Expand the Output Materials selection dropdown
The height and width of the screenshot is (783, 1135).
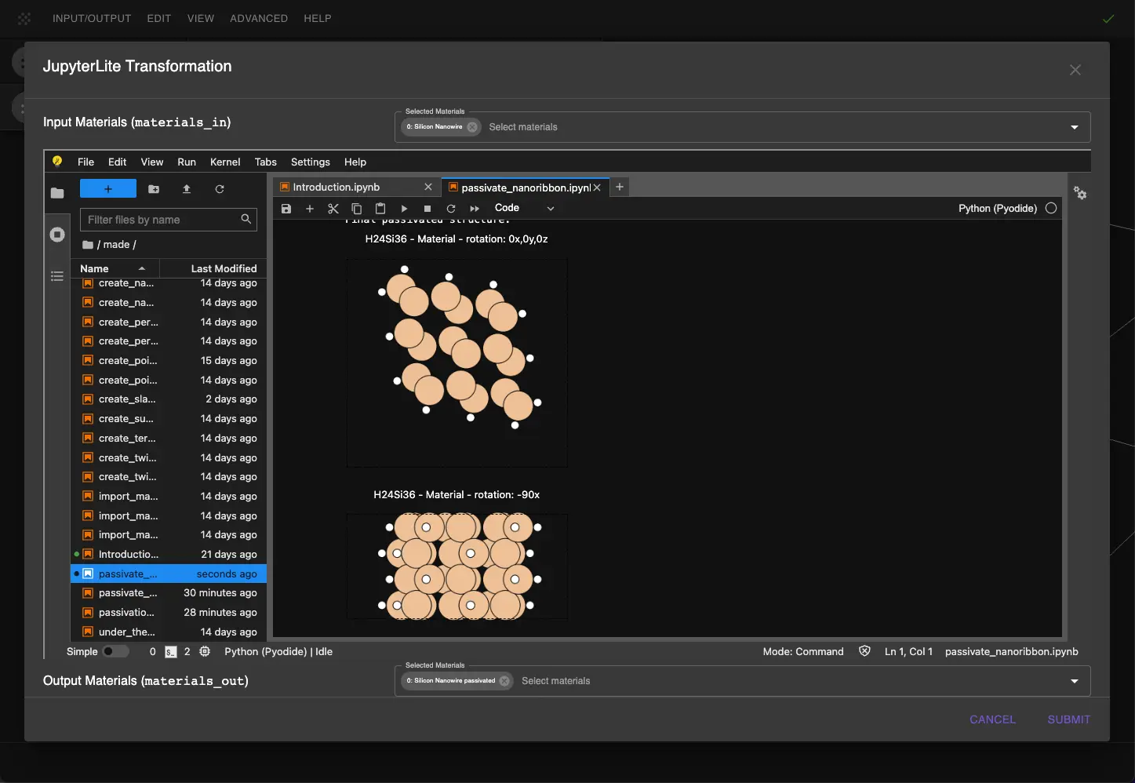[1074, 681]
